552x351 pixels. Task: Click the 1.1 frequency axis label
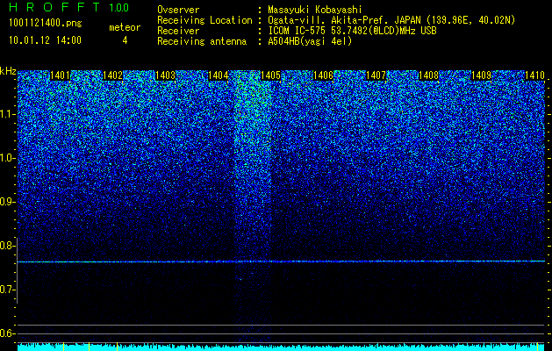point(7,114)
